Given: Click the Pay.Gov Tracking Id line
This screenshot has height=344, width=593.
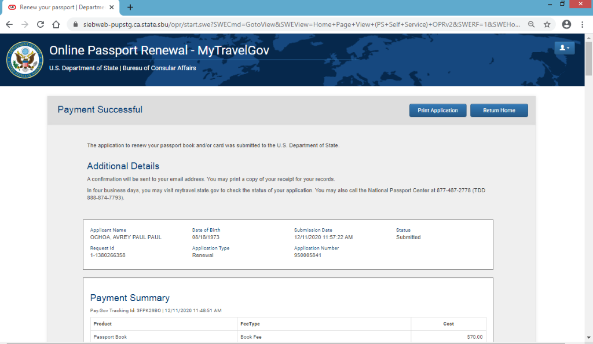Looking at the screenshot, I should 156,311.
